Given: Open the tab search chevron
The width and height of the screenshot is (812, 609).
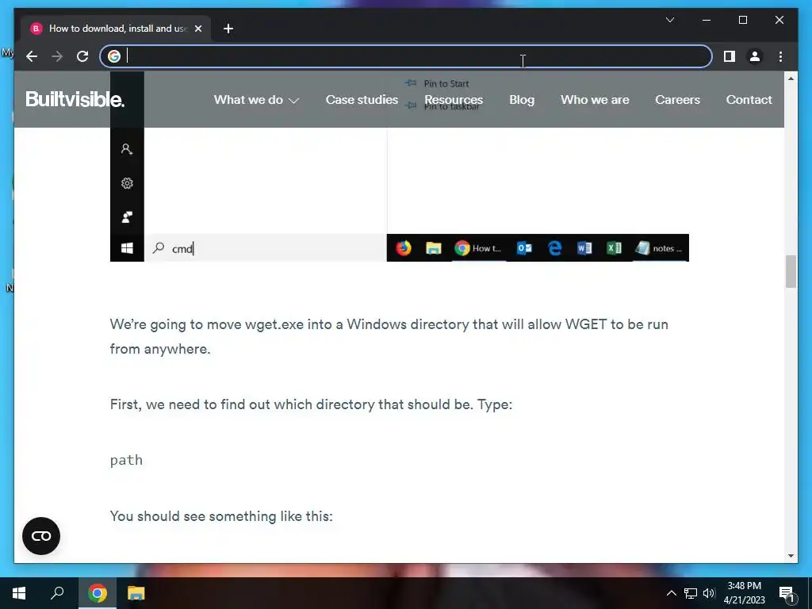Looking at the screenshot, I should [669, 20].
